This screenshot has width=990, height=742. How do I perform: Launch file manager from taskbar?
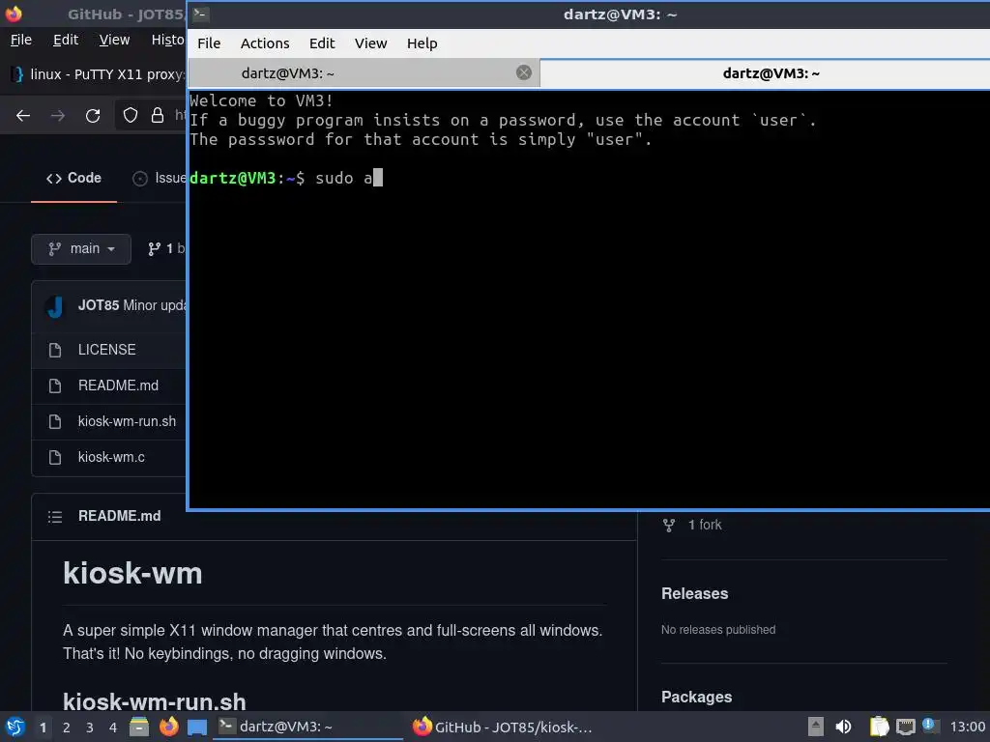click(x=139, y=727)
